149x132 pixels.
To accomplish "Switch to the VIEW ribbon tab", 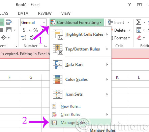I will [x=66, y=13].
